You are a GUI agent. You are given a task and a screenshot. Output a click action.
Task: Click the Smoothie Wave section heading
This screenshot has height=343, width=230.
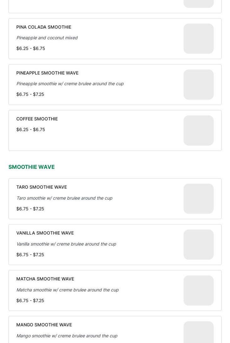click(x=31, y=167)
